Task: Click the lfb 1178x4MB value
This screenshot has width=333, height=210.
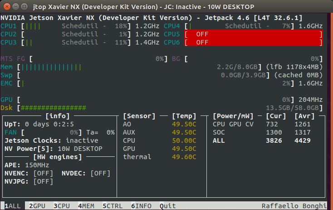Action: [x=294, y=67]
